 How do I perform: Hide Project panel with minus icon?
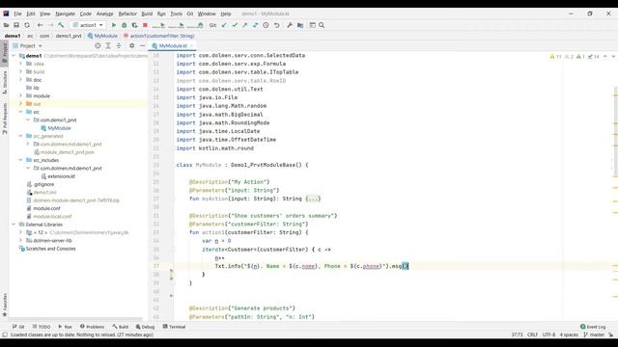pos(142,46)
